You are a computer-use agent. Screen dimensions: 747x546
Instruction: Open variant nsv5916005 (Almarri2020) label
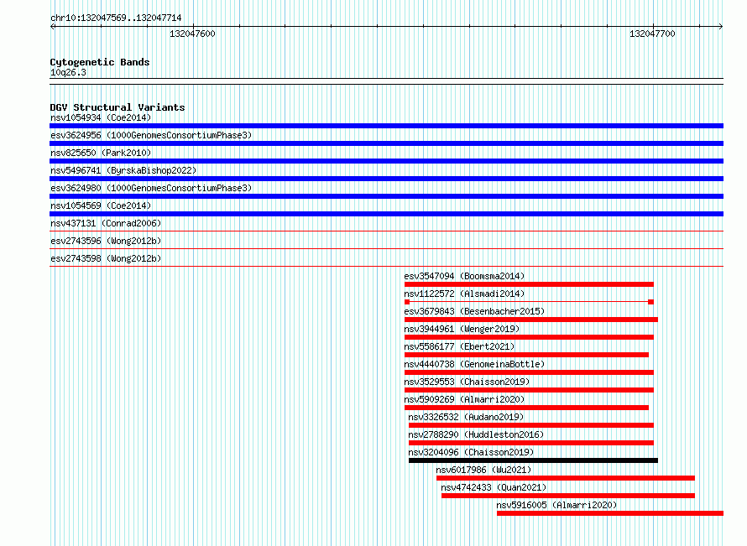click(x=557, y=505)
